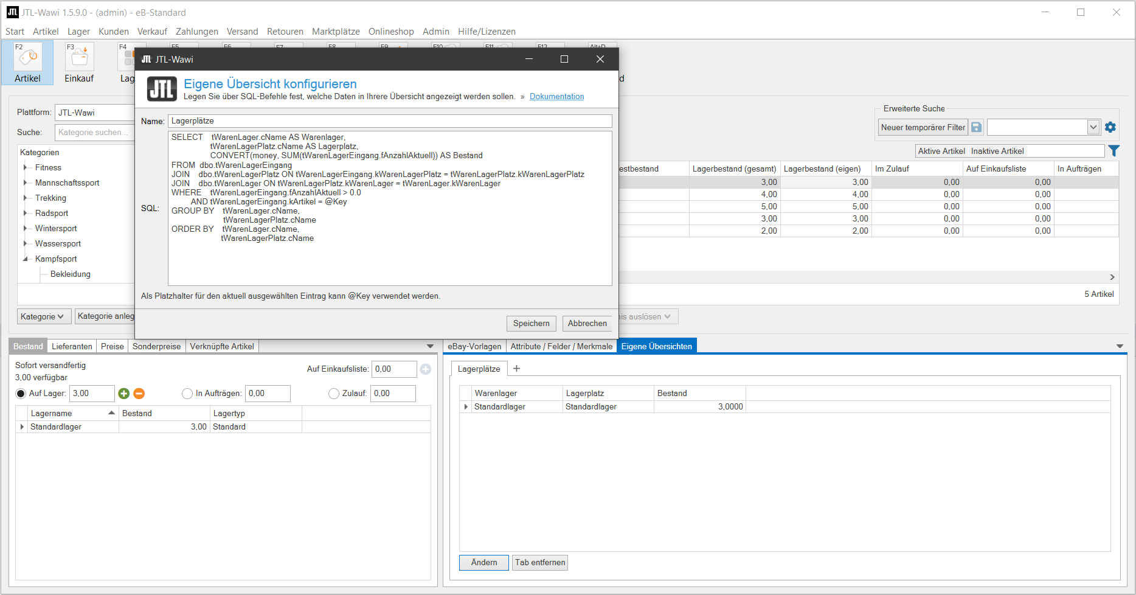Select the Plattform JTL-Wawi field
This screenshot has height=595, width=1136.
coord(95,113)
